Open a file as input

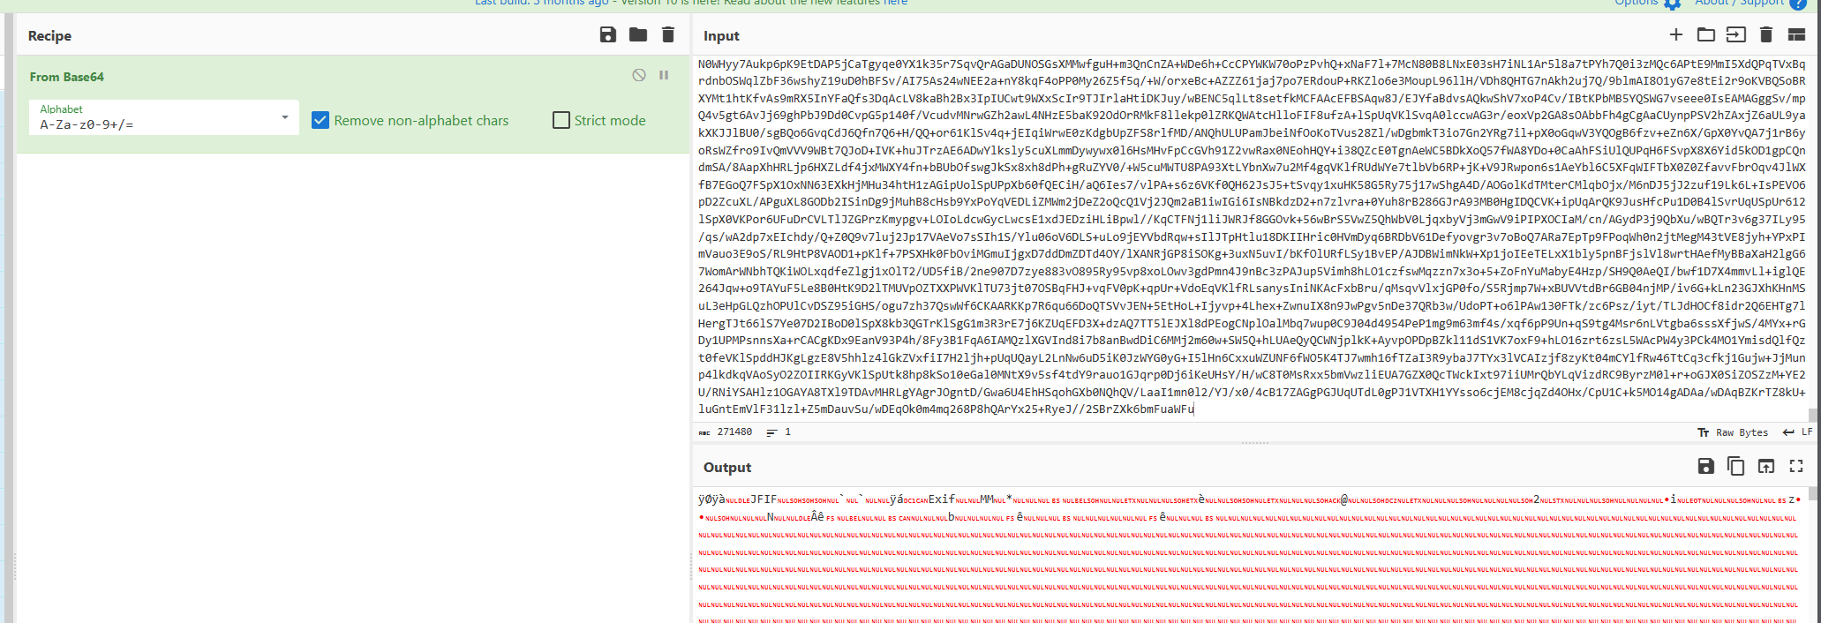tap(1736, 34)
